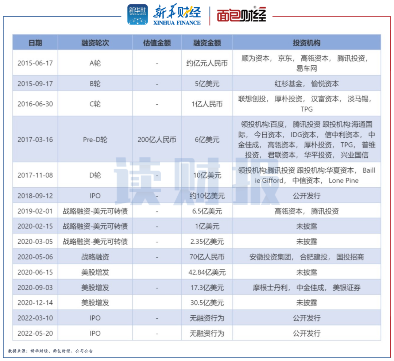The image size is (394, 361).
Task: Select the 2015-06-17 date cell
Action: pyautogui.click(x=35, y=63)
